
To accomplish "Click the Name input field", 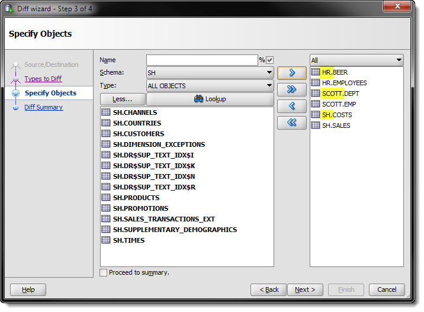I will [x=202, y=60].
